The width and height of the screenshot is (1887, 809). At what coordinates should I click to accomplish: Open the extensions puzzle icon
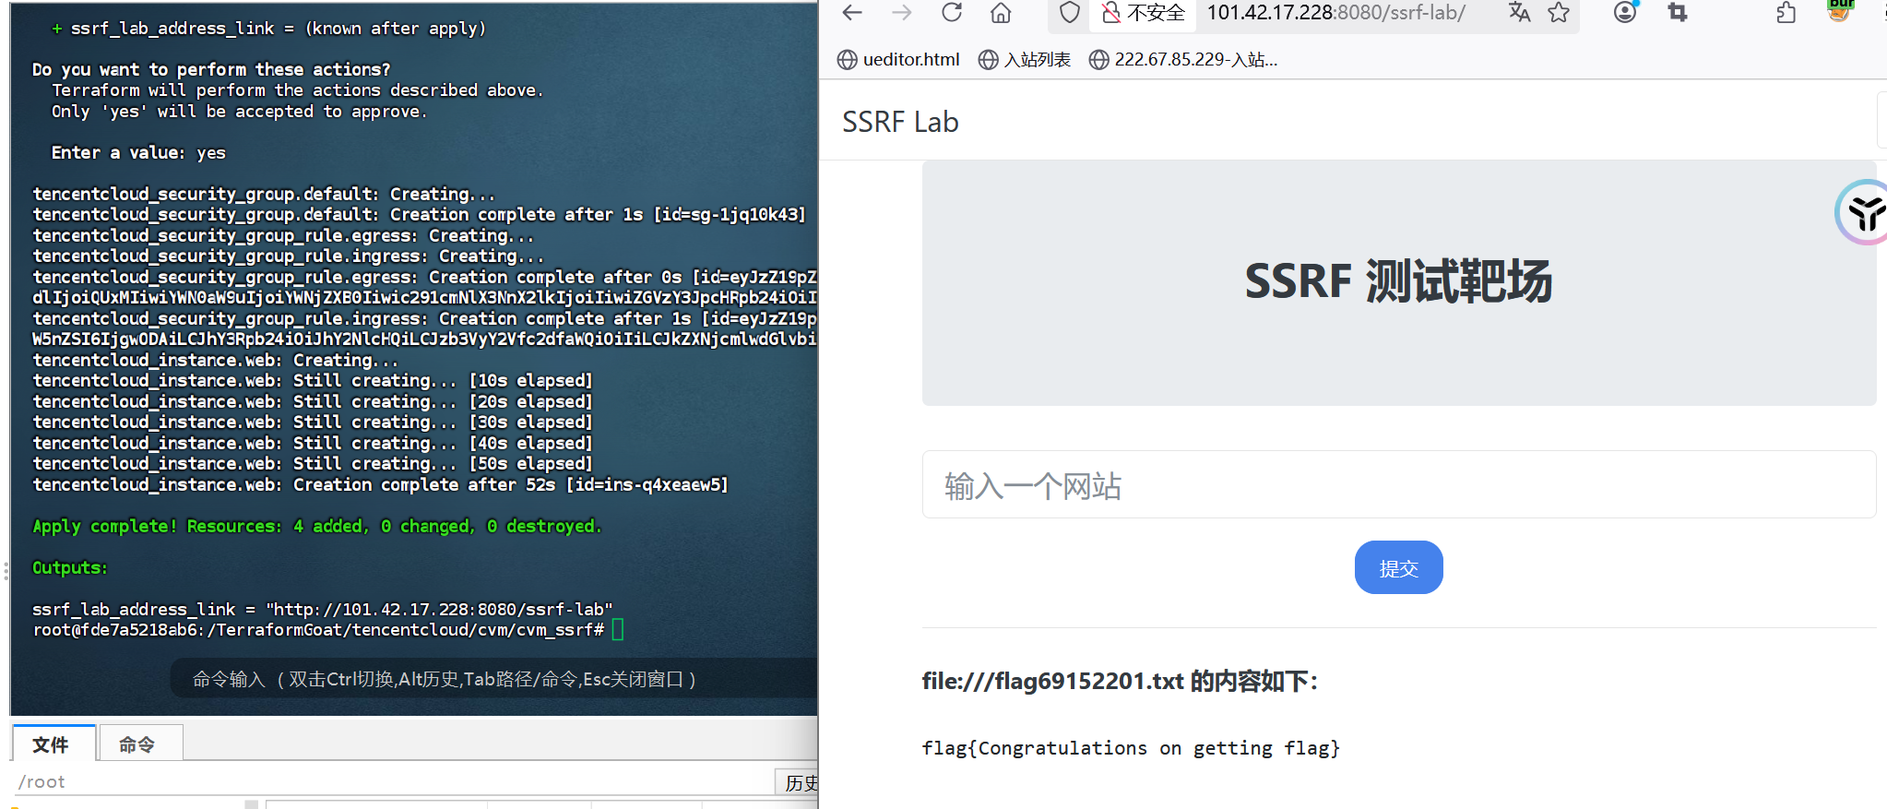click(x=1786, y=13)
